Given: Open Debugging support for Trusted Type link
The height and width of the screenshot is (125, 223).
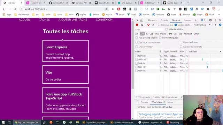Looking at the screenshot, I should [x=161, y=114].
